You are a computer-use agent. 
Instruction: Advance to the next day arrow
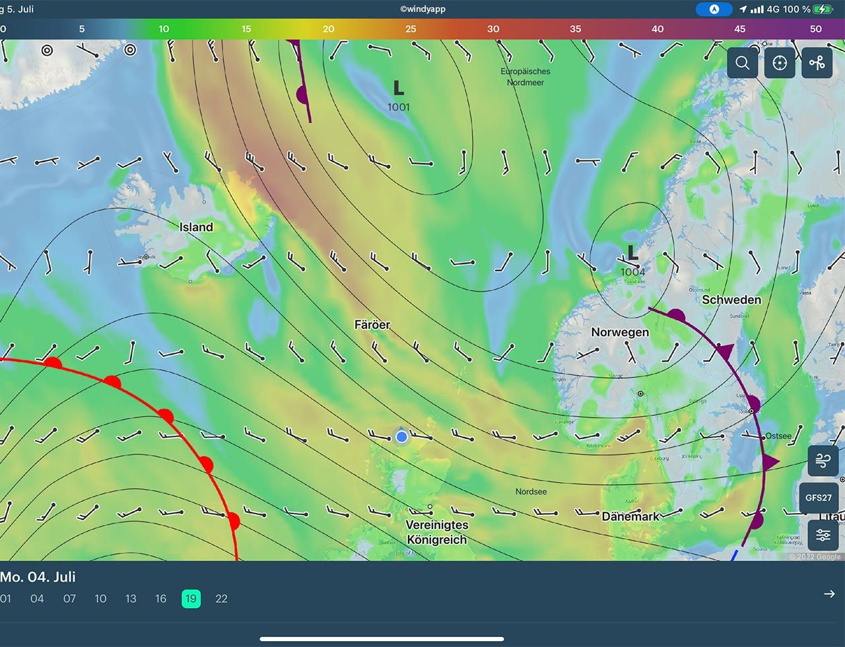point(830,594)
